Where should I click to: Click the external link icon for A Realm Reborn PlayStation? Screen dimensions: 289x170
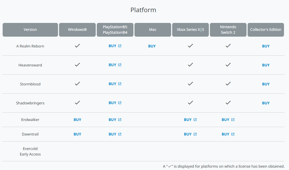[x=120, y=46]
